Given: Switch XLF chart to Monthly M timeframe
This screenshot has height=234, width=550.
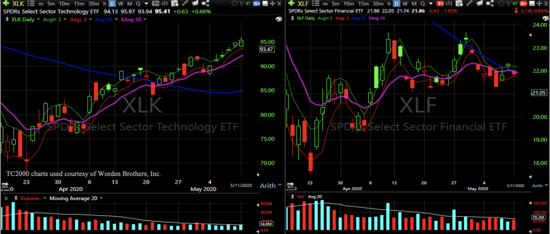Looking at the screenshot, I should click(x=414, y=4).
